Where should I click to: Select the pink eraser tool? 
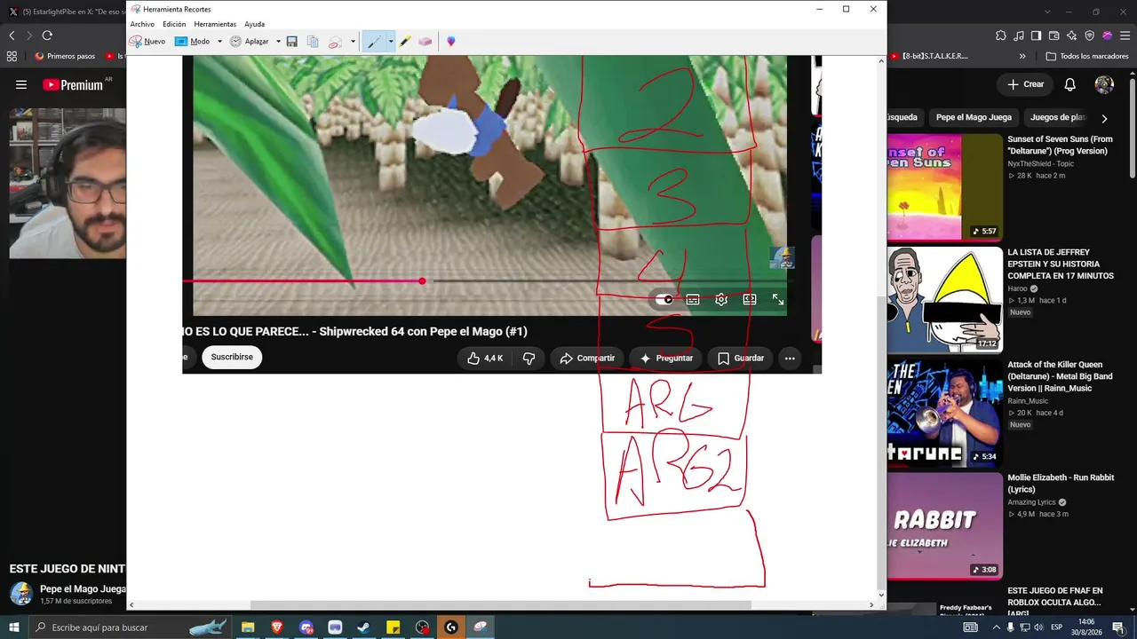tap(425, 42)
